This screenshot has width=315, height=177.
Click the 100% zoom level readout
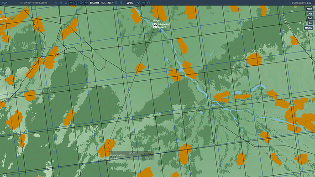pos(130,3)
